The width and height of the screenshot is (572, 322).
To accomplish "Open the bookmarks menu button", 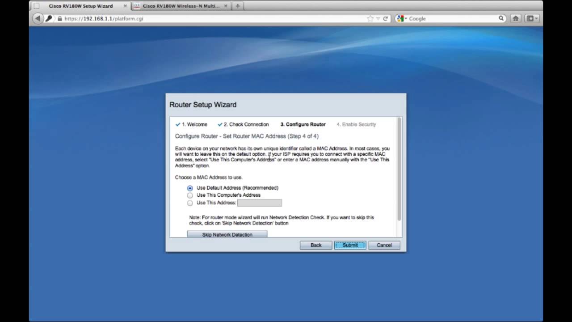I will coord(532,18).
